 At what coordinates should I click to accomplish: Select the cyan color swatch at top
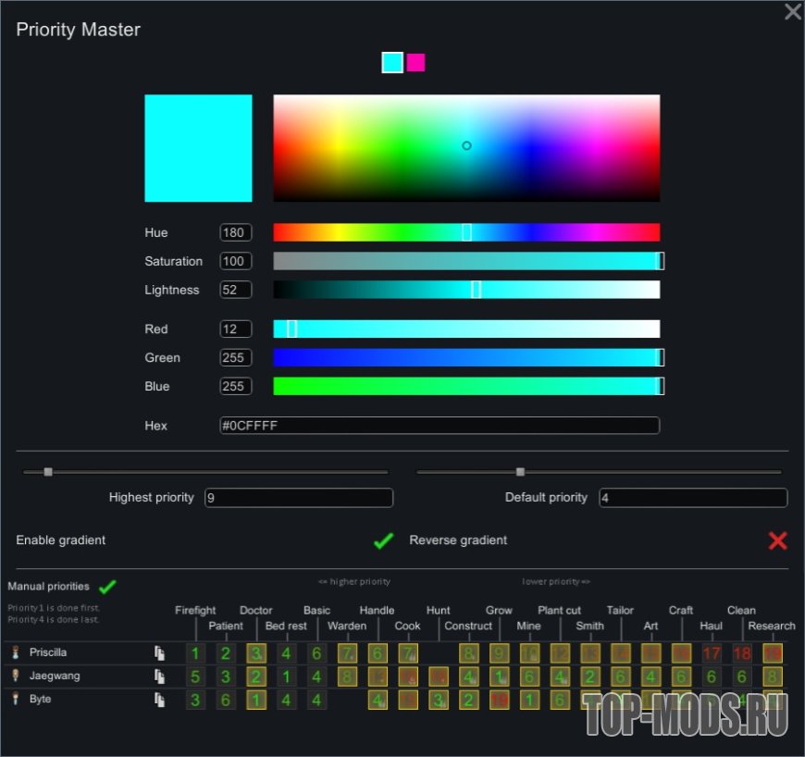coord(392,62)
